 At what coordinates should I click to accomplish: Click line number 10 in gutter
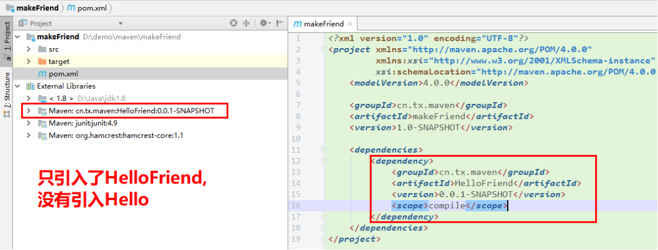click(296, 138)
